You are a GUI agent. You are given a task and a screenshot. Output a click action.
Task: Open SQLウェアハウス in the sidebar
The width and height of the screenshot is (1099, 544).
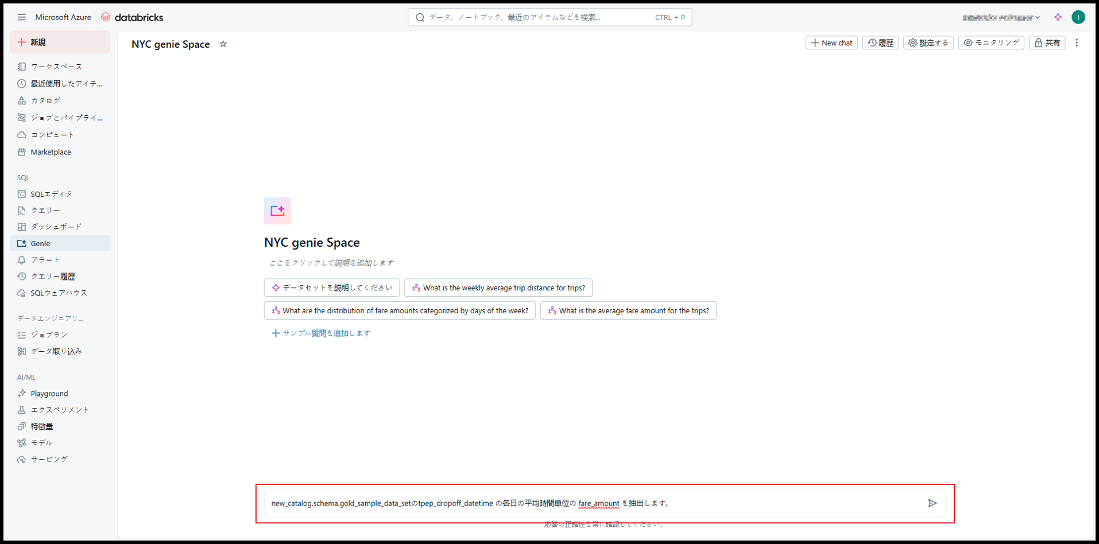point(60,293)
